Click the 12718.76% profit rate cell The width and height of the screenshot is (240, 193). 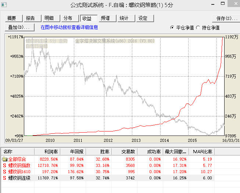tap(48, 165)
